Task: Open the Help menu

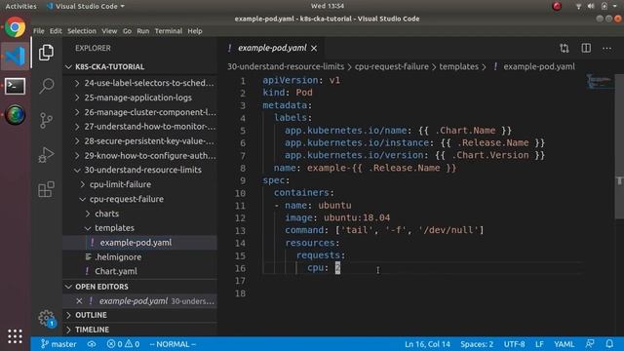Action: coord(195,31)
